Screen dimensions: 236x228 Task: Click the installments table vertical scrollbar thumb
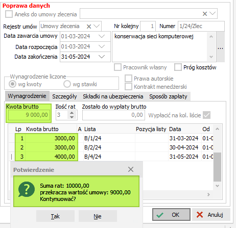tap(217, 167)
